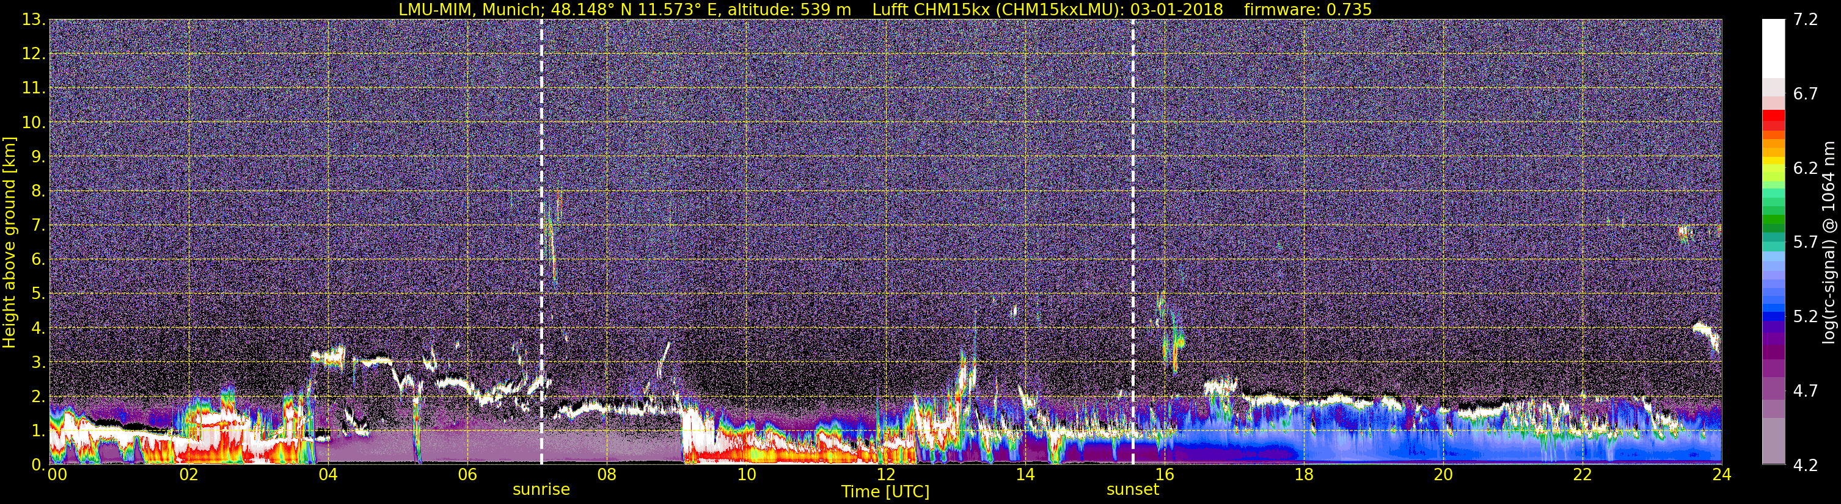
Task: Click the time axis tick label 12
Action: pos(885,475)
